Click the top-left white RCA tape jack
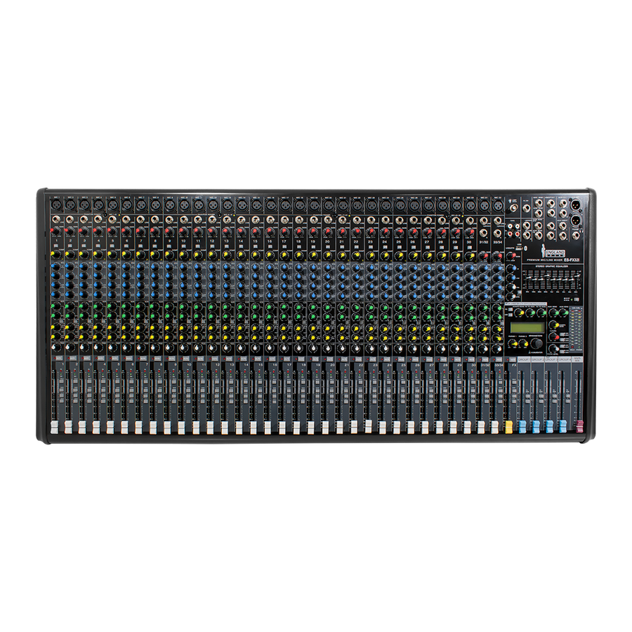This screenshot has height=632, width=632. point(510,225)
